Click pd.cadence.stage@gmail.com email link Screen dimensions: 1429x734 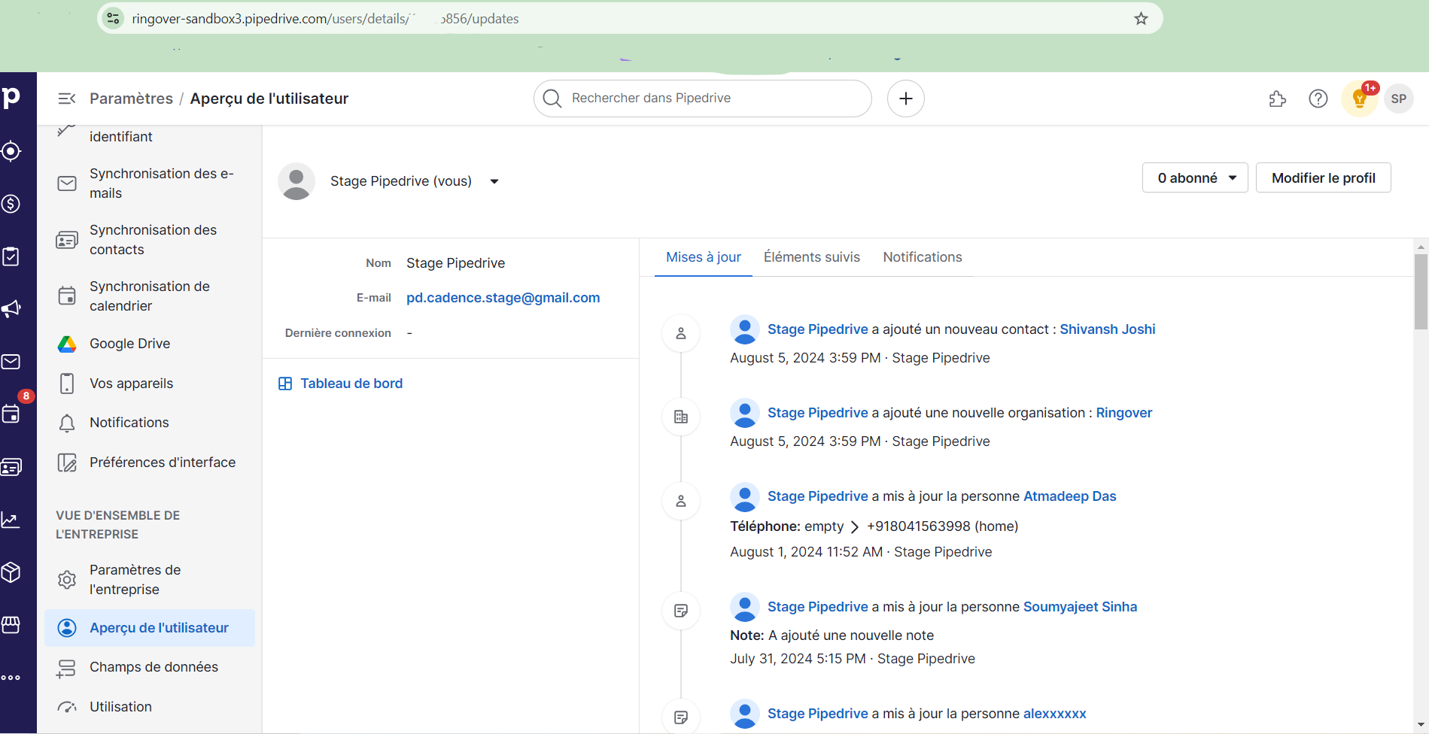(x=503, y=298)
